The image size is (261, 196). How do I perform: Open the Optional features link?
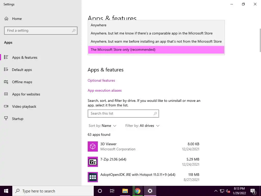pyautogui.click(x=101, y=80)
